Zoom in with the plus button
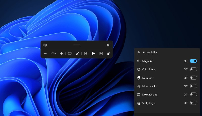Image resolution: width=202 pixels, height=116 pixels. pyautogui.click(x=62, y=53)
